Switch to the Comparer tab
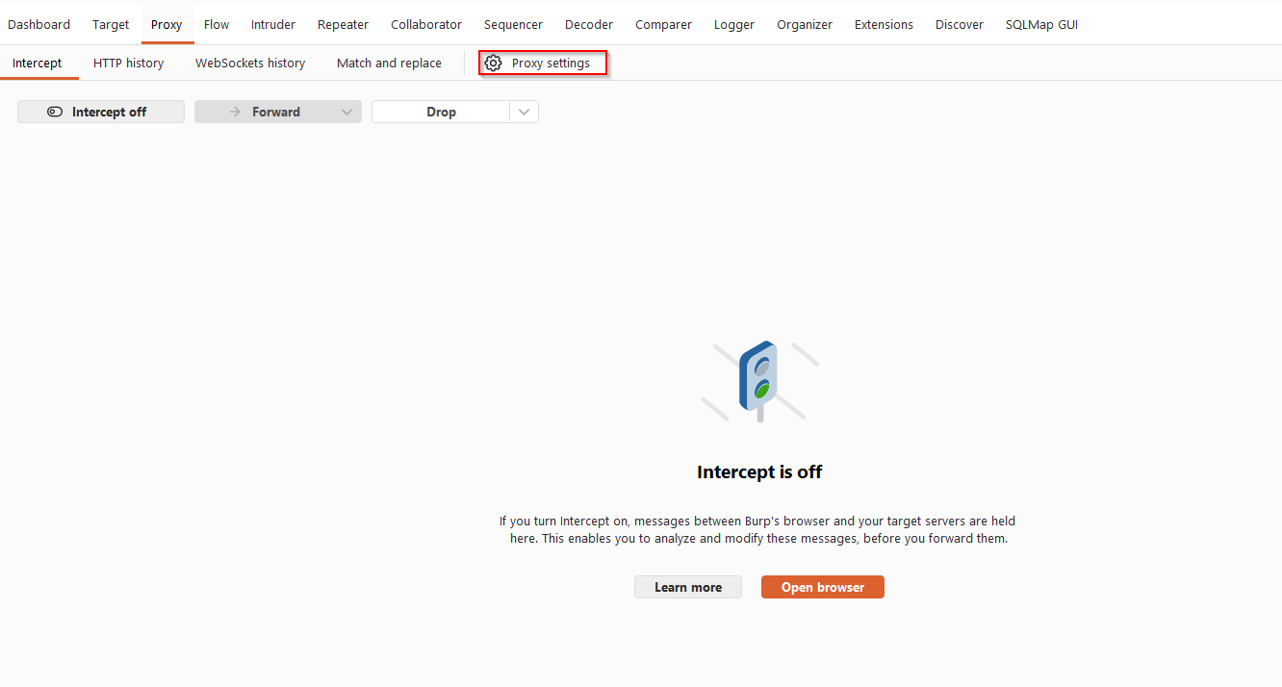Viewport: 1282px width, 687px height. (663, 24)
